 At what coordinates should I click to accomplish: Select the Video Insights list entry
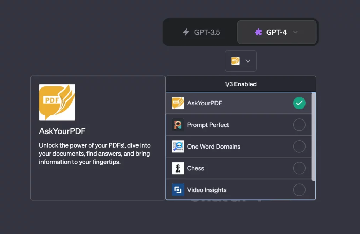(207, 190)
